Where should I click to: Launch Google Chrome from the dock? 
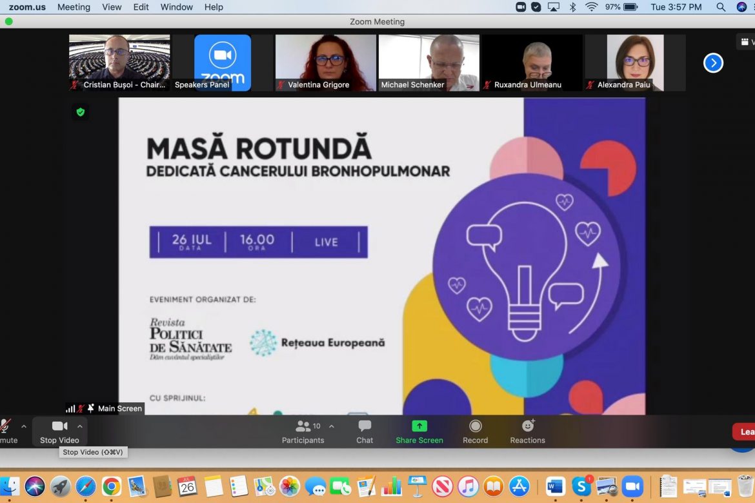(111, 486)
